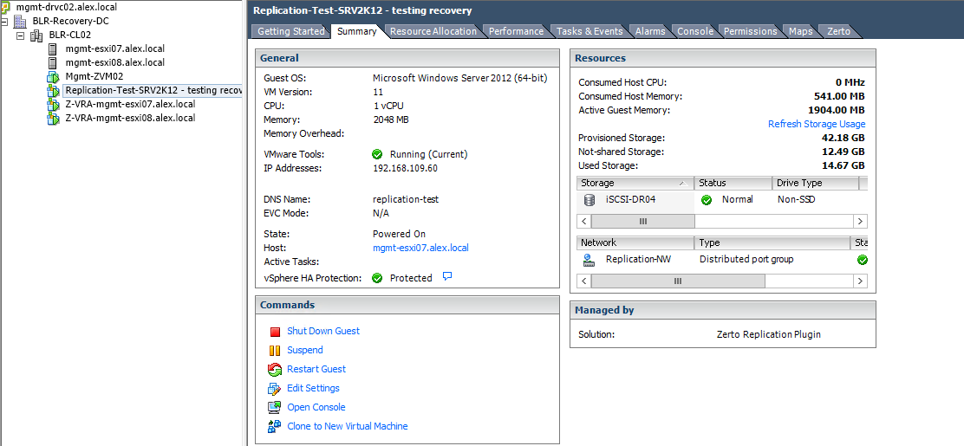
Task: Switch to the Resource Allocation tab
Action: [x=433, y=31]
